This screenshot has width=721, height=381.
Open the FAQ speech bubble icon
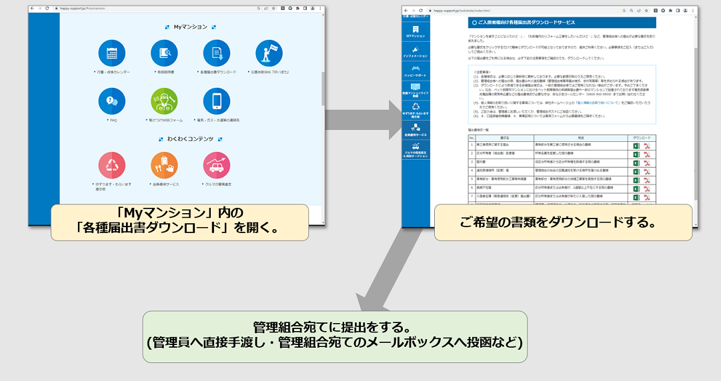point(111,101)
